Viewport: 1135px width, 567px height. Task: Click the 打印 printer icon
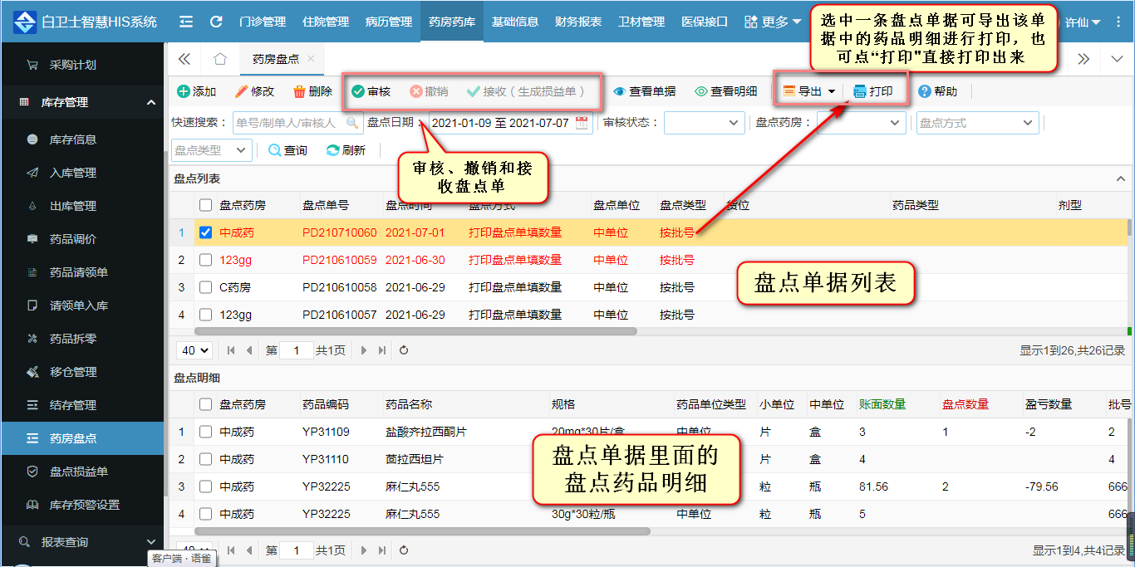point(860,91)
